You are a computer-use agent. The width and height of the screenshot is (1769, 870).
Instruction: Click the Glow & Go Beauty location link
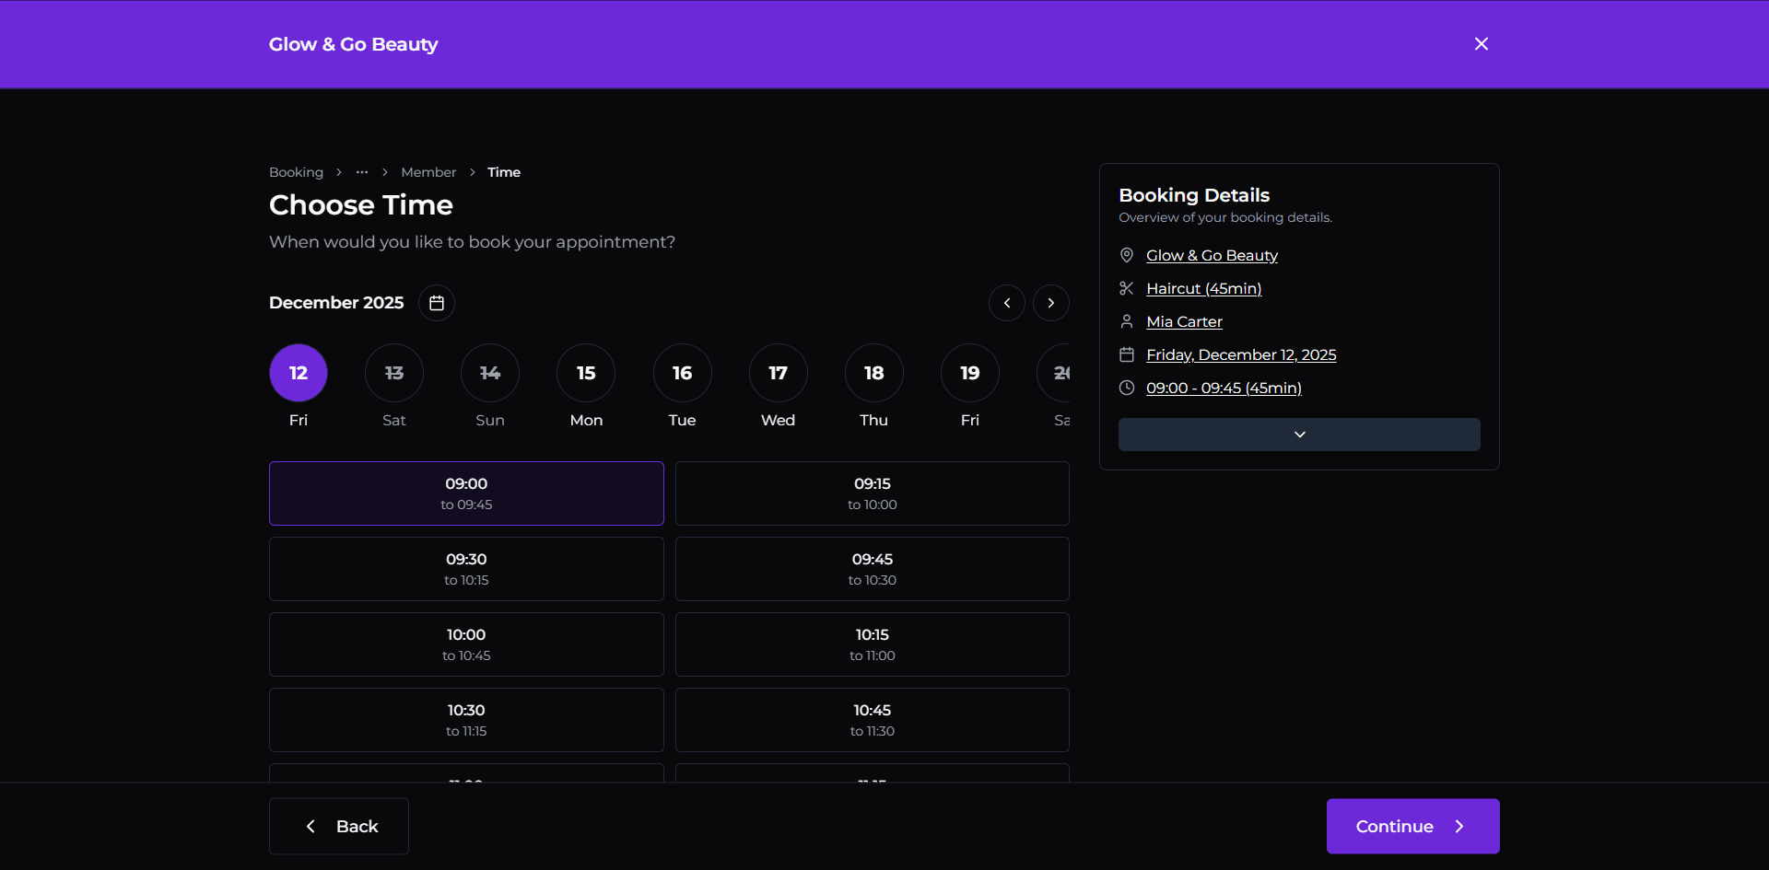(x=1212, y=255)
